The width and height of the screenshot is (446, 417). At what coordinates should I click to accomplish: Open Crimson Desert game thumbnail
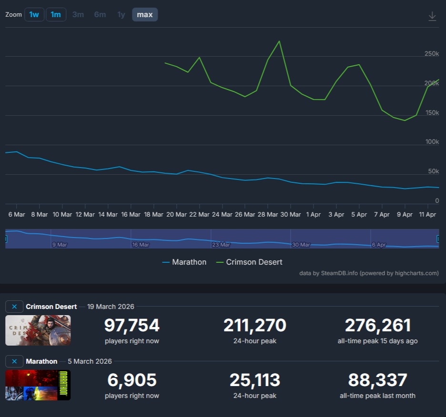(38, 330)
